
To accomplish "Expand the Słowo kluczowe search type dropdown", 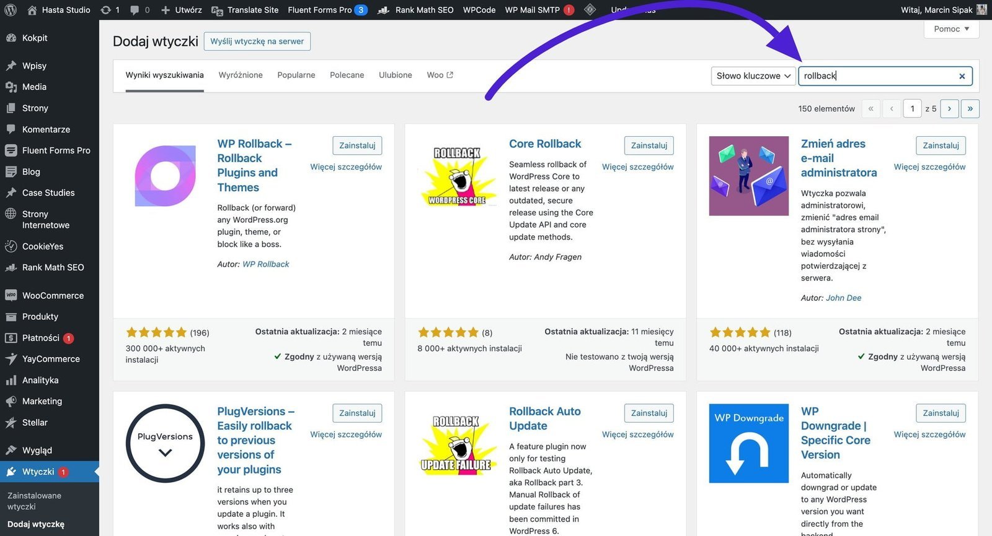I will point(753,76).
